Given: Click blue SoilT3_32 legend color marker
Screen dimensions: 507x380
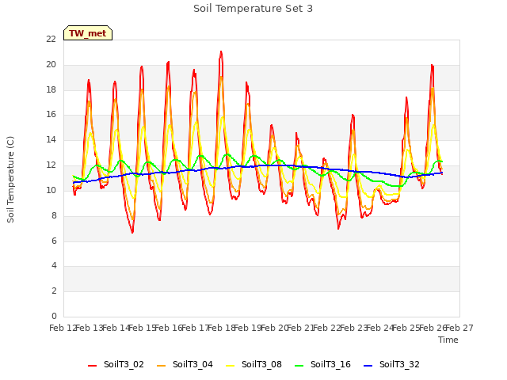Looking at the screenshot, I should coord(368,366).
